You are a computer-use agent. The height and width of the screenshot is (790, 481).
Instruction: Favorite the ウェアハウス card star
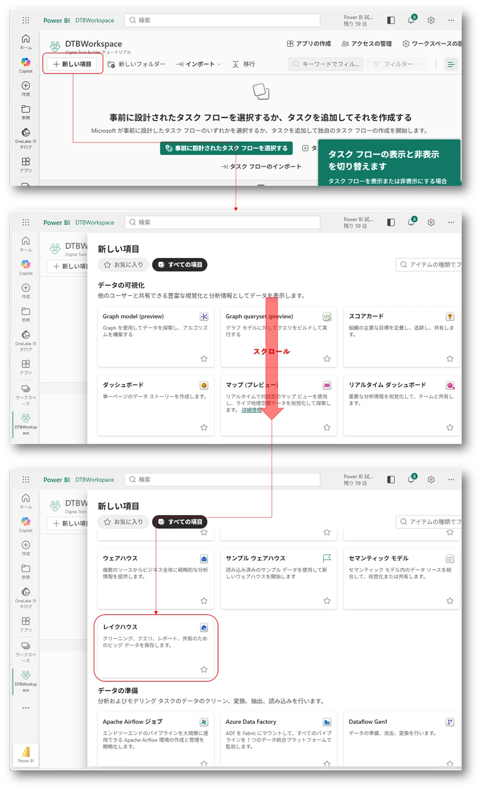(x=204, y=601)
